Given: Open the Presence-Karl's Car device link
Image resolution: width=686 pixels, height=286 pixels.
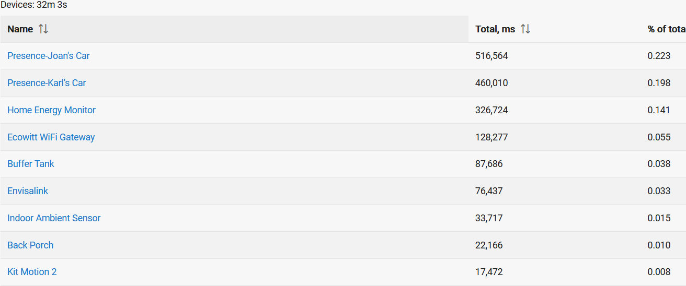Looking at the screenshot, I should [47, 83].
